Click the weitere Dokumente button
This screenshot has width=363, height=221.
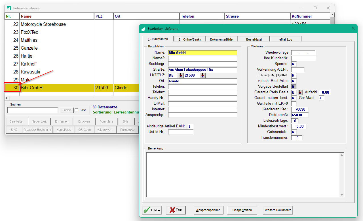278,210
